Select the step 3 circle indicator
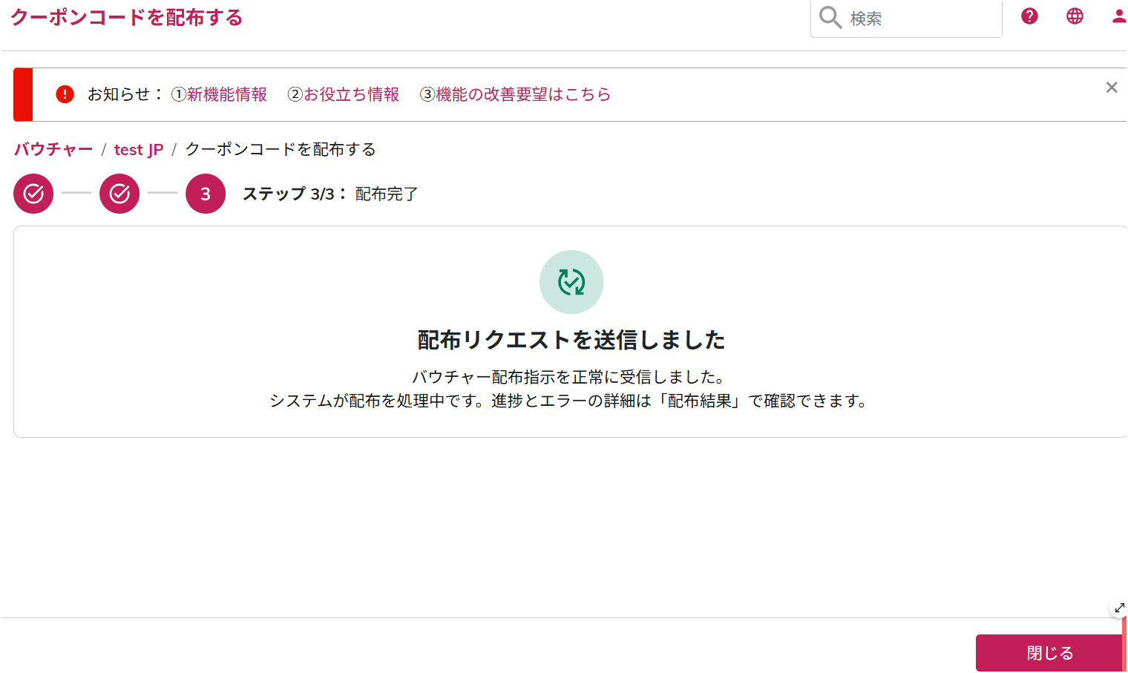The height and width of the screenshot is (673, 1128). coord(206,194)
